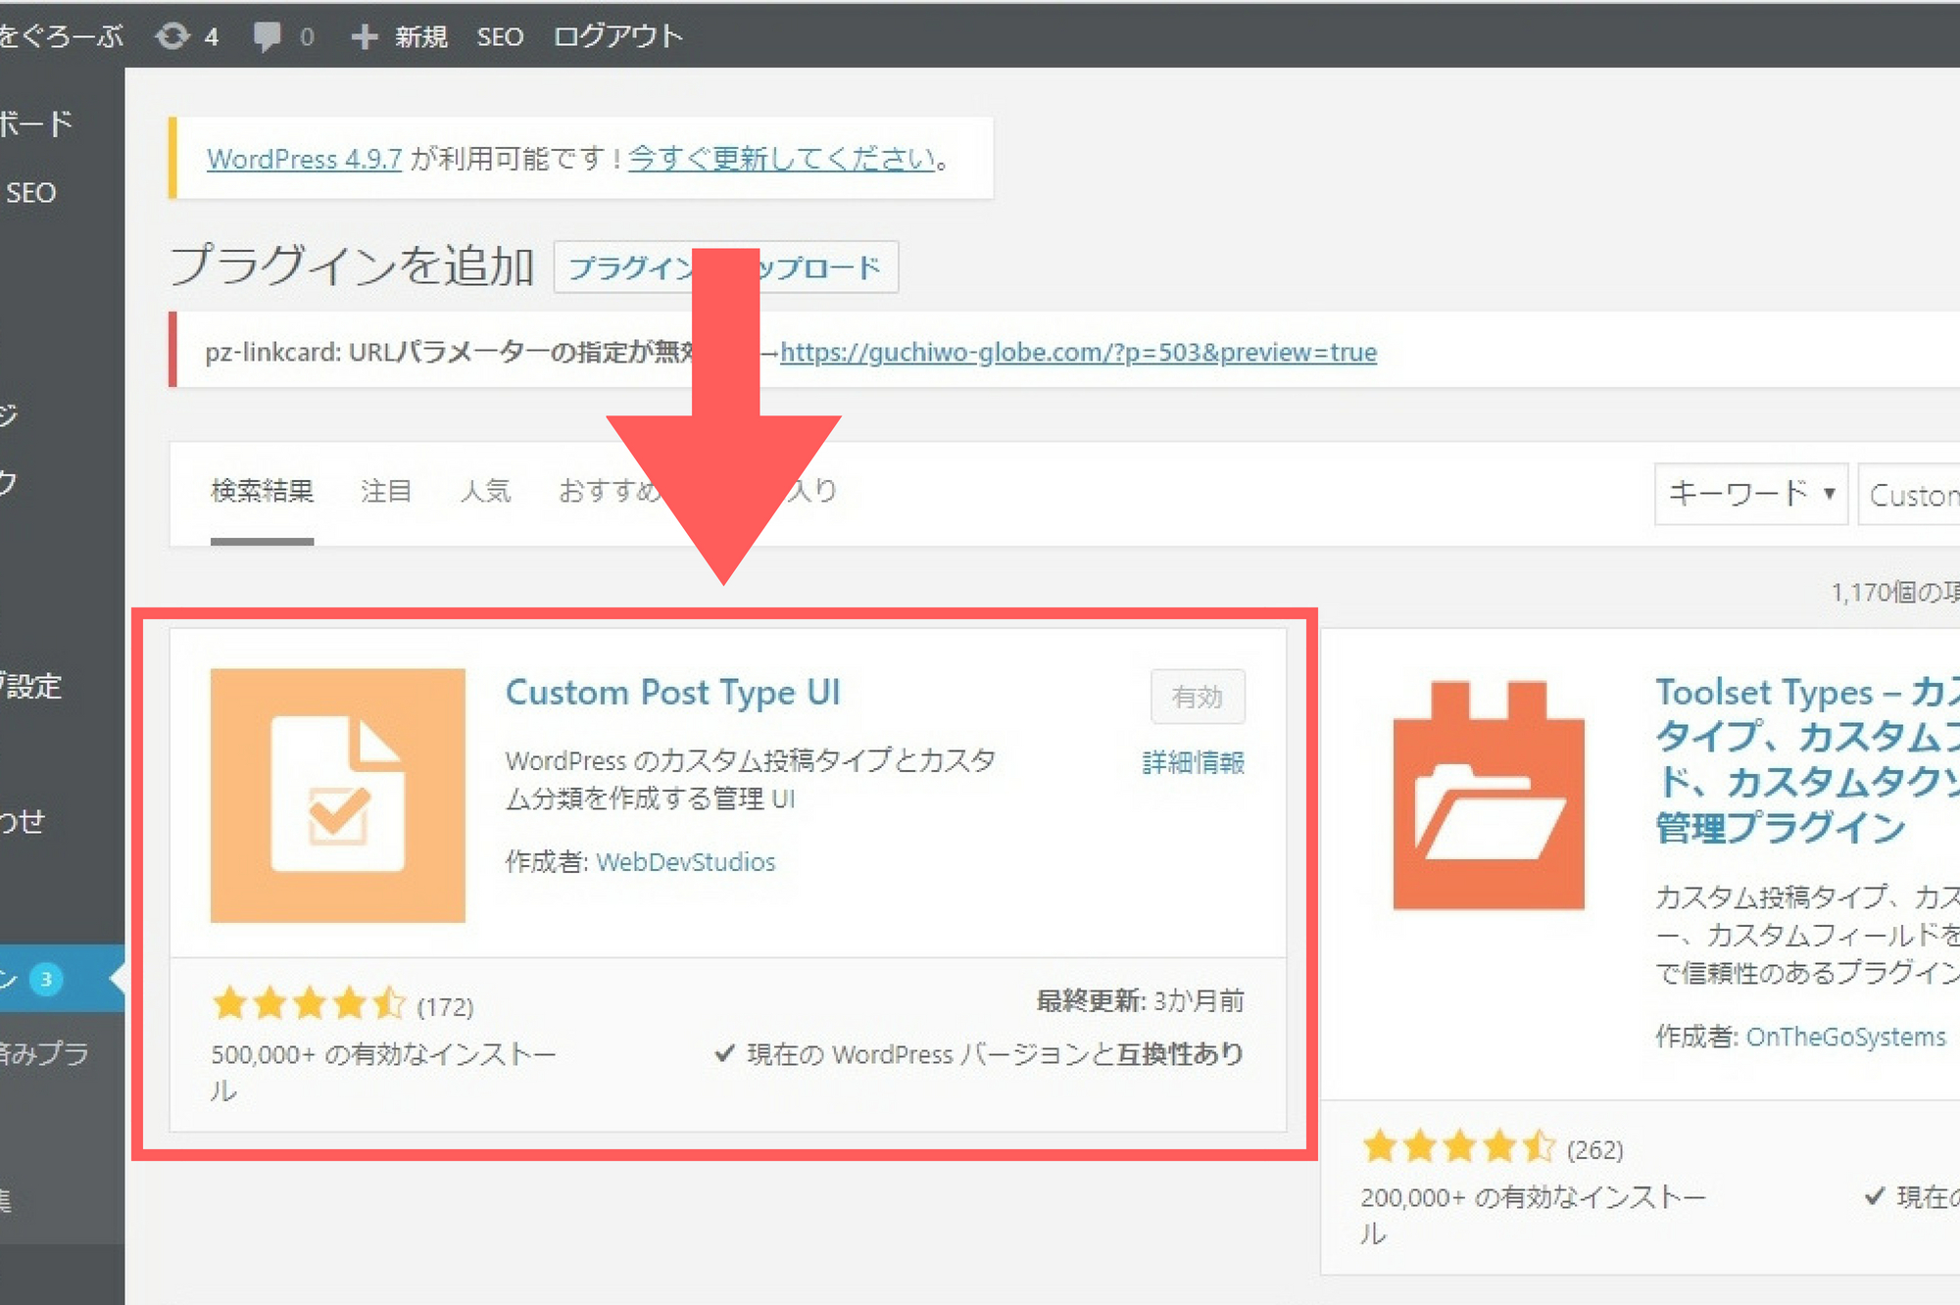Open the Toolset Types plugin title link

1808,759
